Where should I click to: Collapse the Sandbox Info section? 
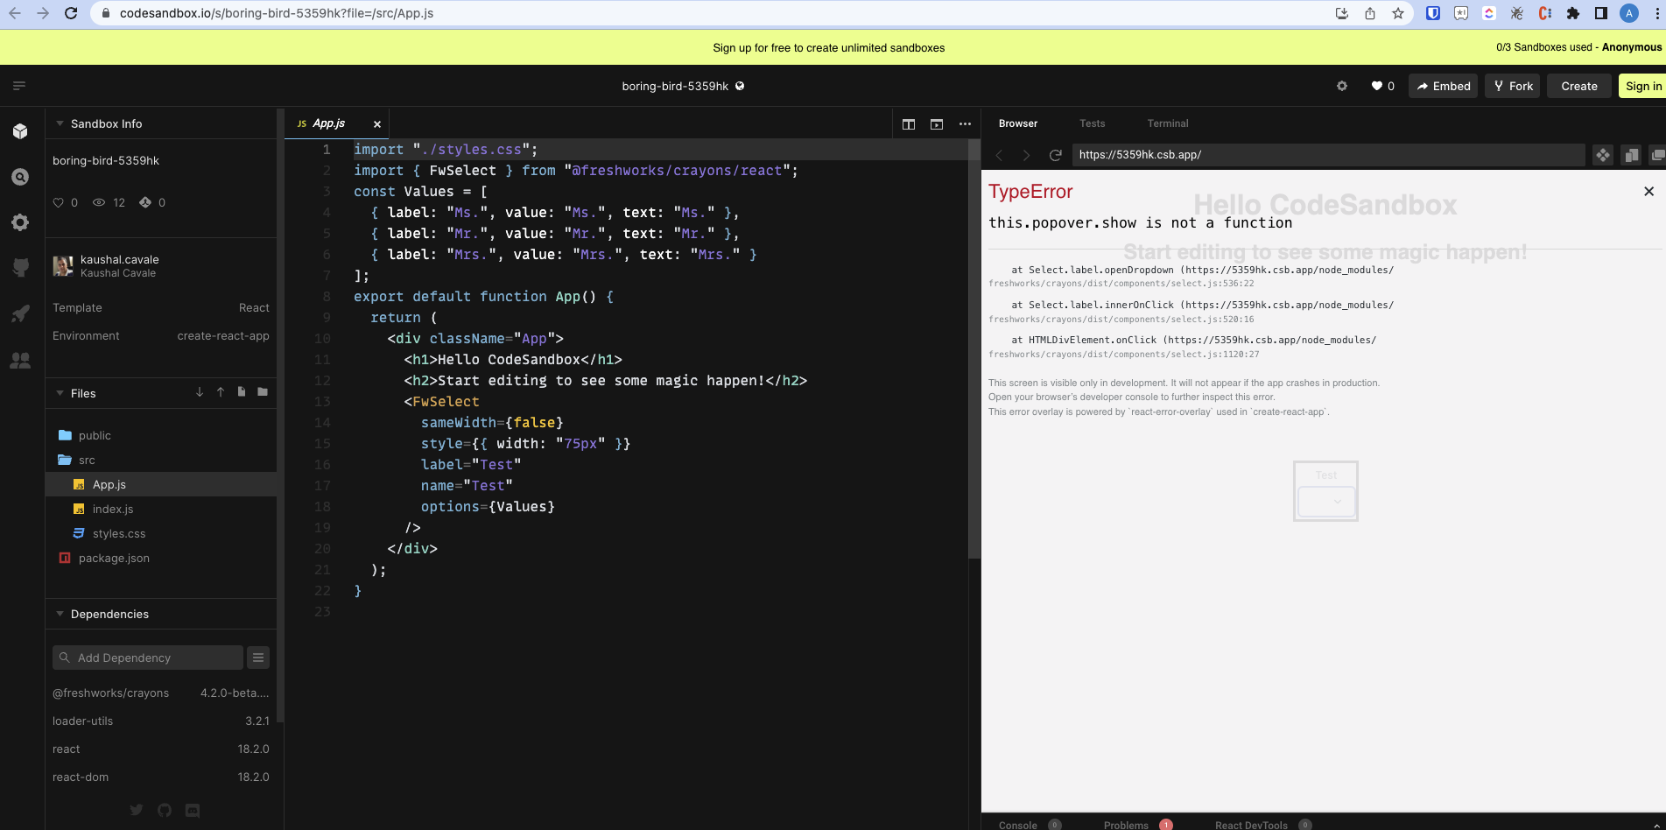point(60,123)
